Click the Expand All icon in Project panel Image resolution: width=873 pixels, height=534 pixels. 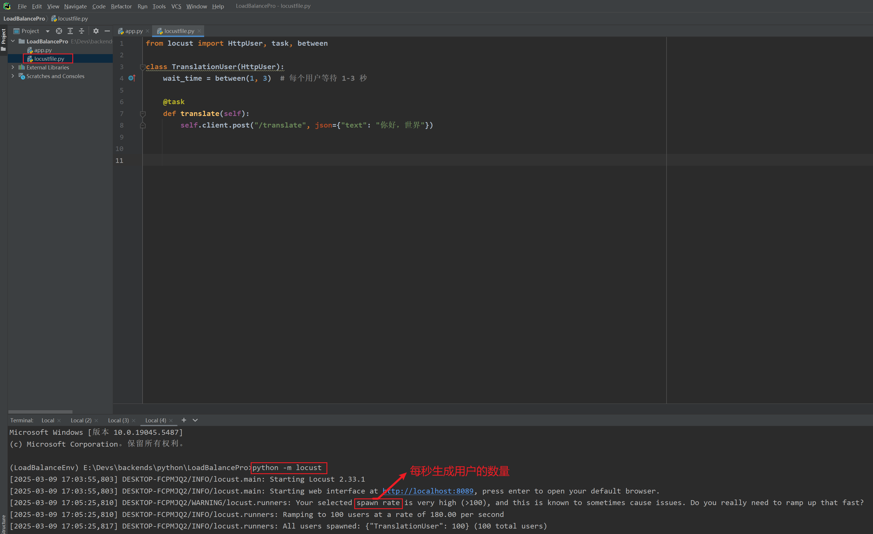70,31
